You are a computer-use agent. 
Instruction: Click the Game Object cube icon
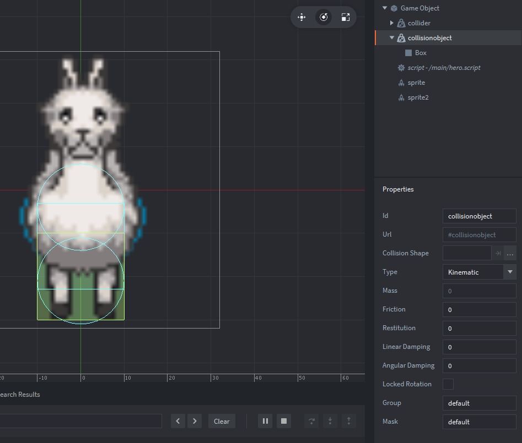394,8
